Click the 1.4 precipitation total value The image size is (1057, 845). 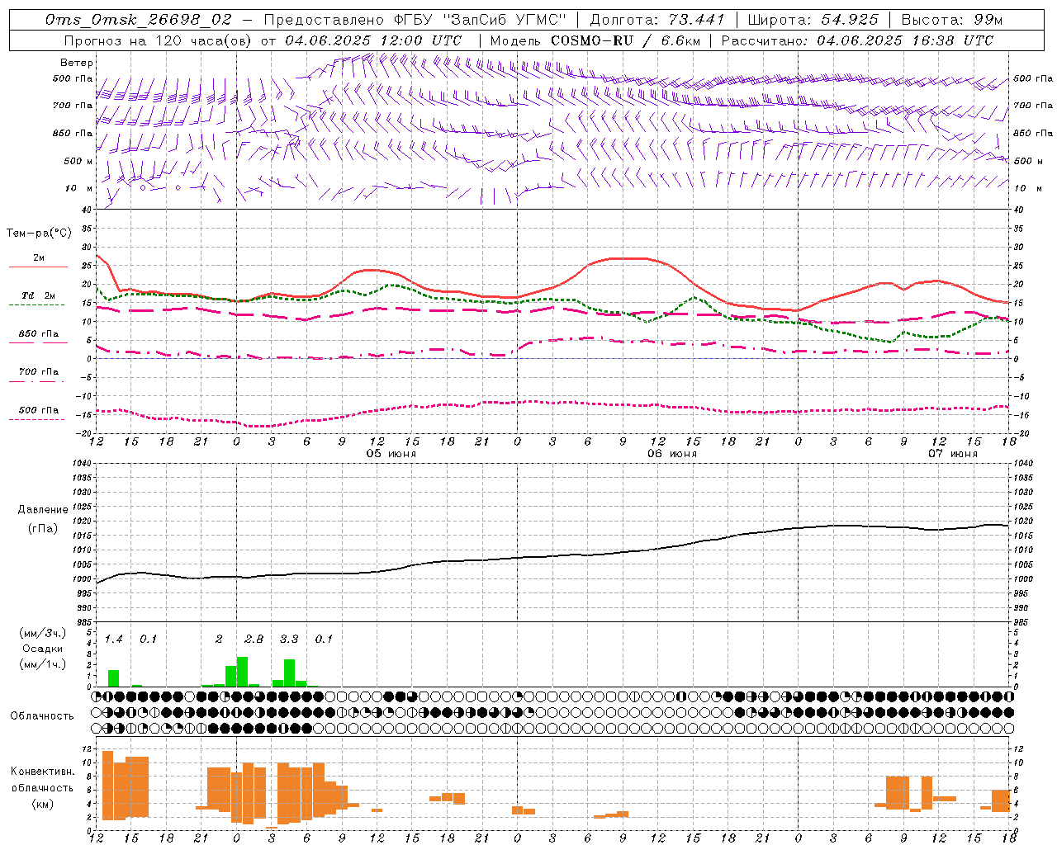pos(113,640)
